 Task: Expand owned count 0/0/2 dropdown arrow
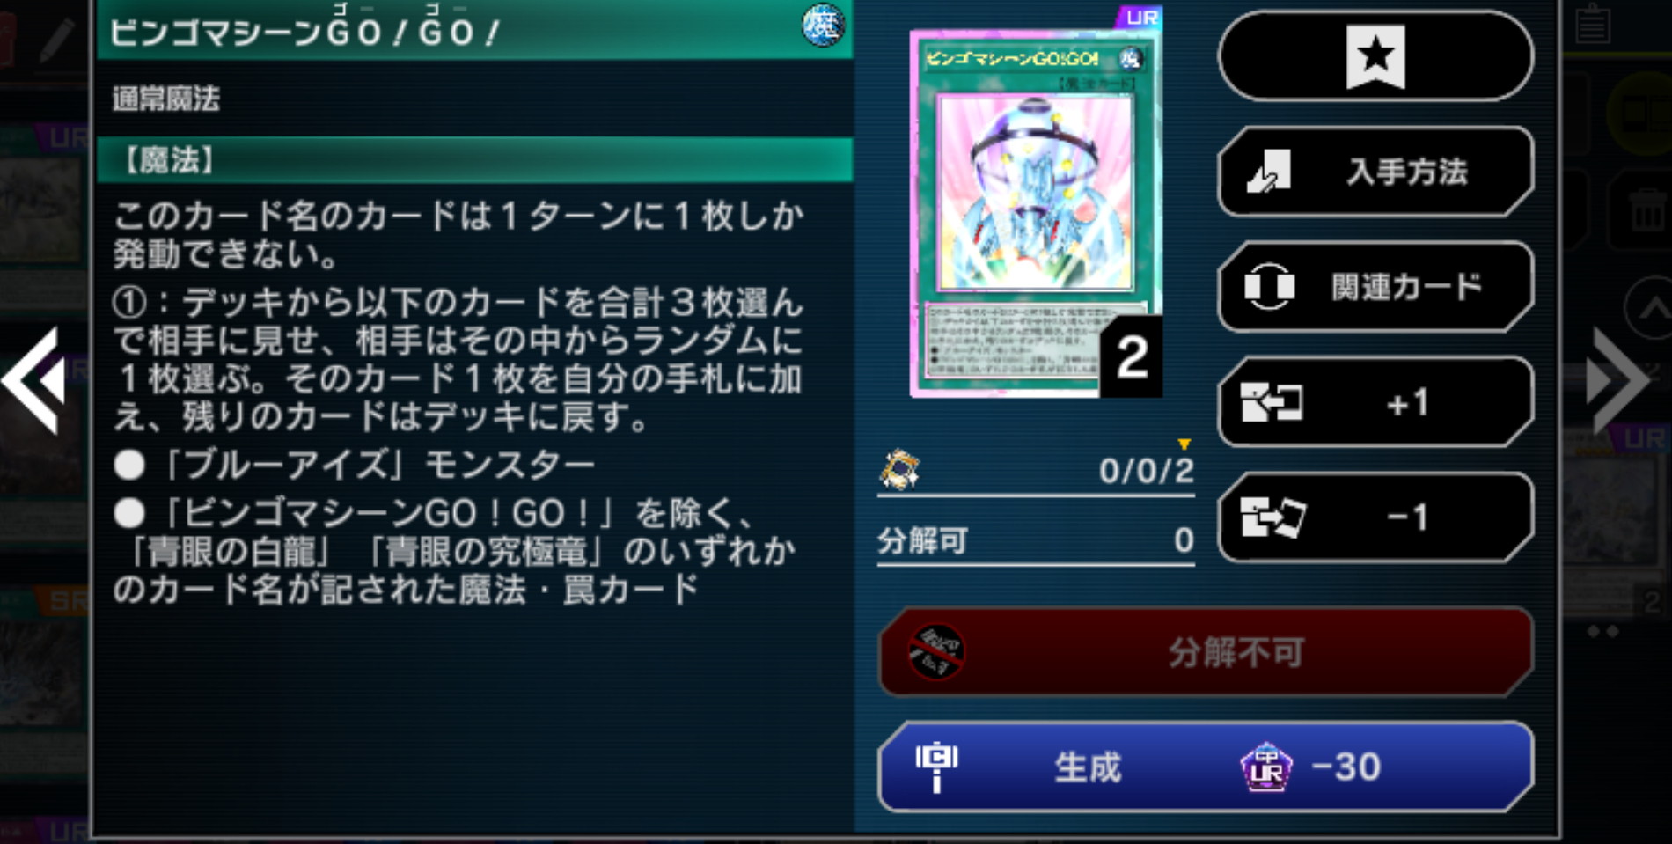[1184, 444]
